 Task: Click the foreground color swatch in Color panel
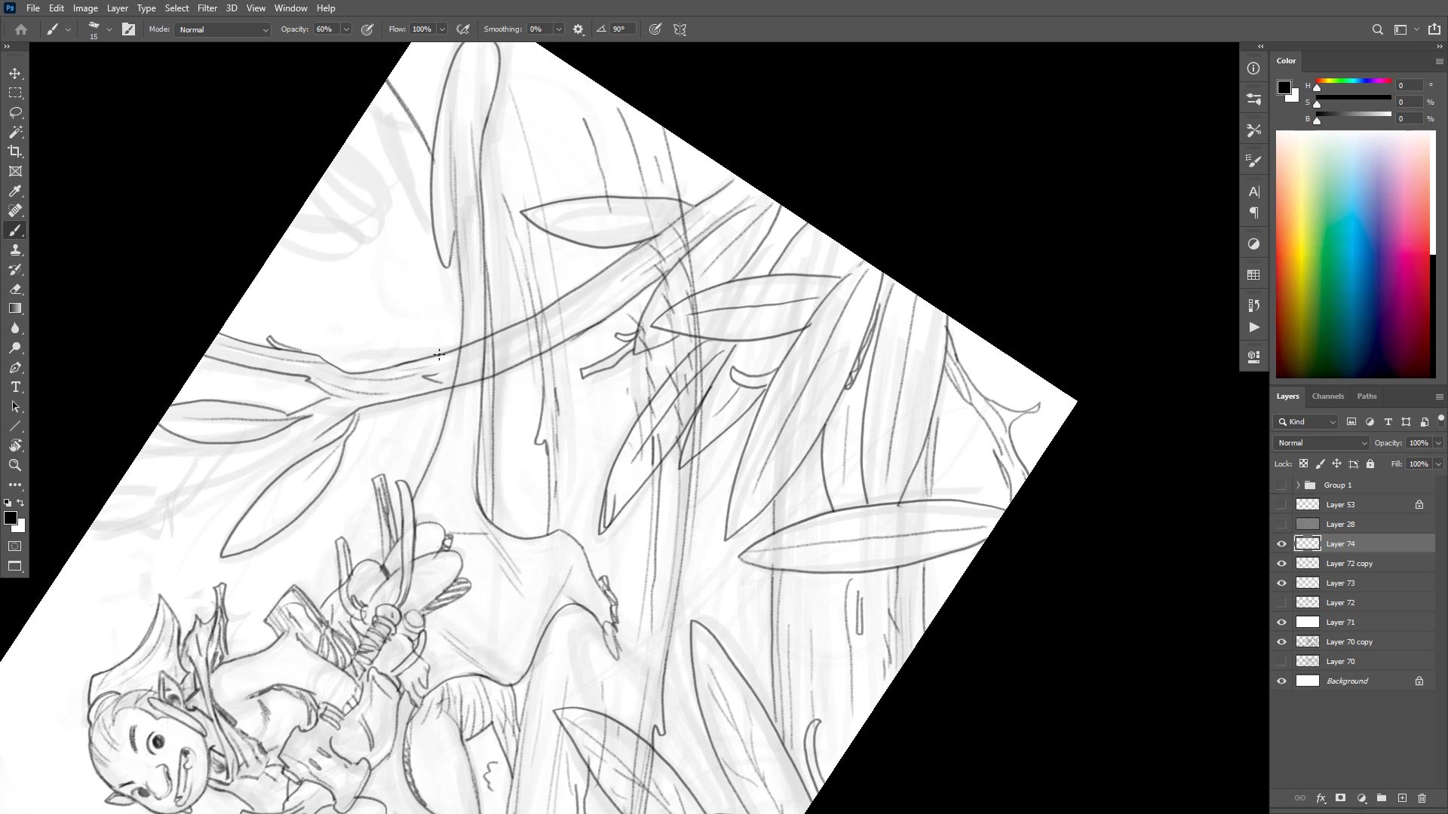click(x=1284, y=87)
